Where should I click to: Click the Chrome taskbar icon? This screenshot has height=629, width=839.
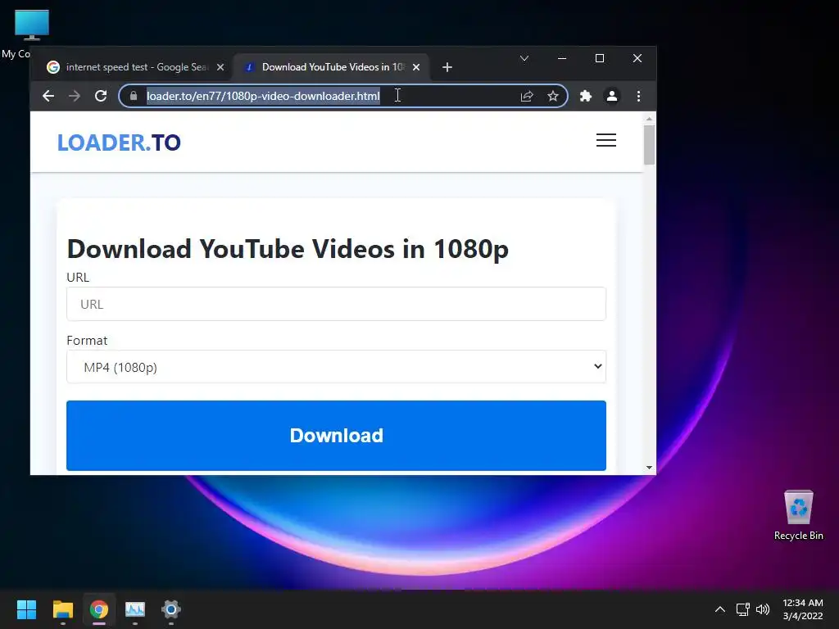[99, 609]
